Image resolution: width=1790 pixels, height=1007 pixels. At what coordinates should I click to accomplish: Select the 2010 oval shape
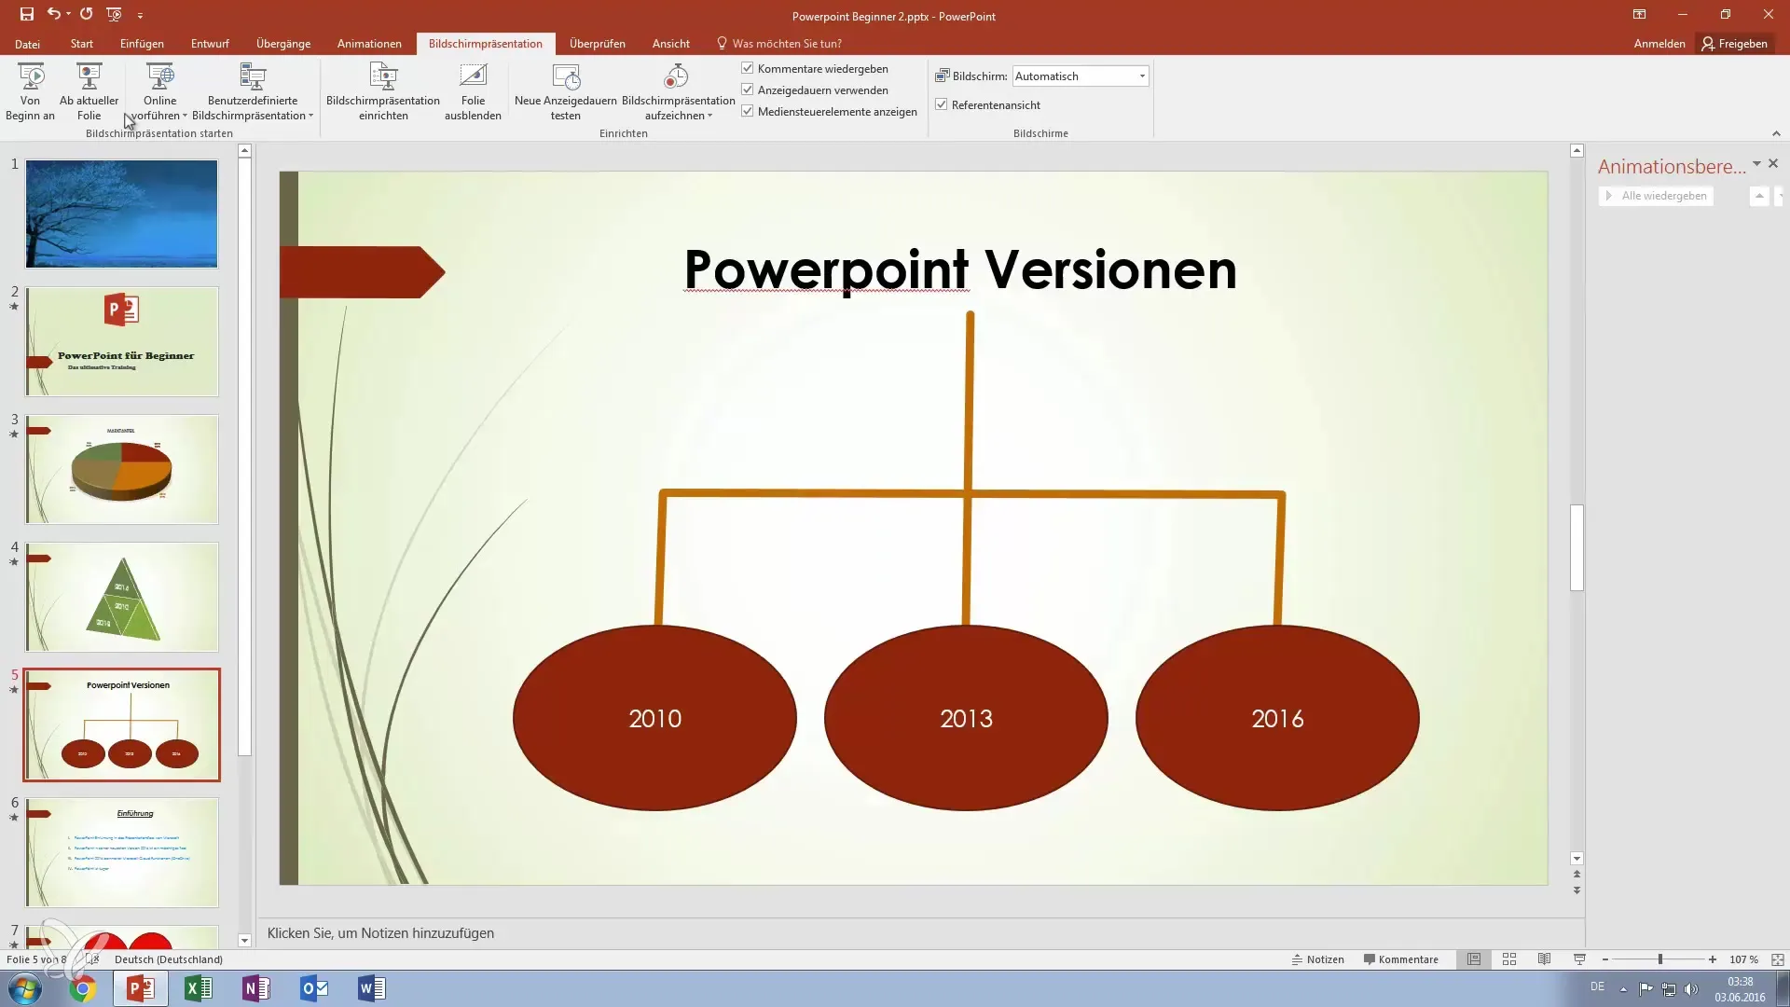click(654, 718)
